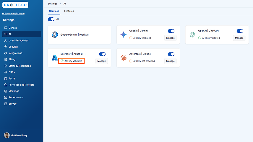Click the Google Gemini star logo
This screenshot has height=142, width=253.
(124, 34)
